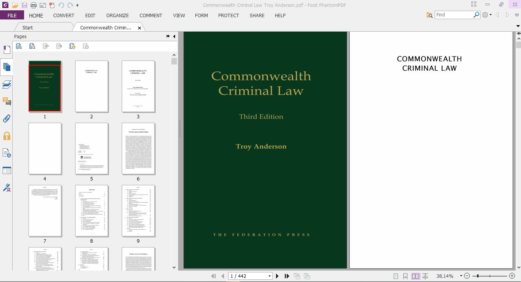The width and height of the screenshot is (521, 282).
Task: Select the Pages panel sidebar icon
Action: [x=6, y=67]
